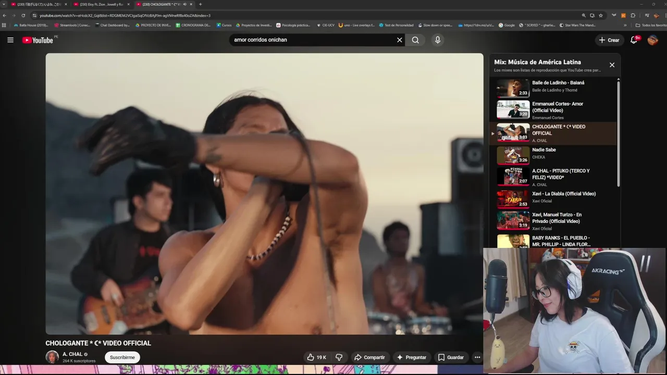Viewport: 667px width, 375px height.
Task: Play Xavi - La Diabla video
Action: click(x=553, y=199)
